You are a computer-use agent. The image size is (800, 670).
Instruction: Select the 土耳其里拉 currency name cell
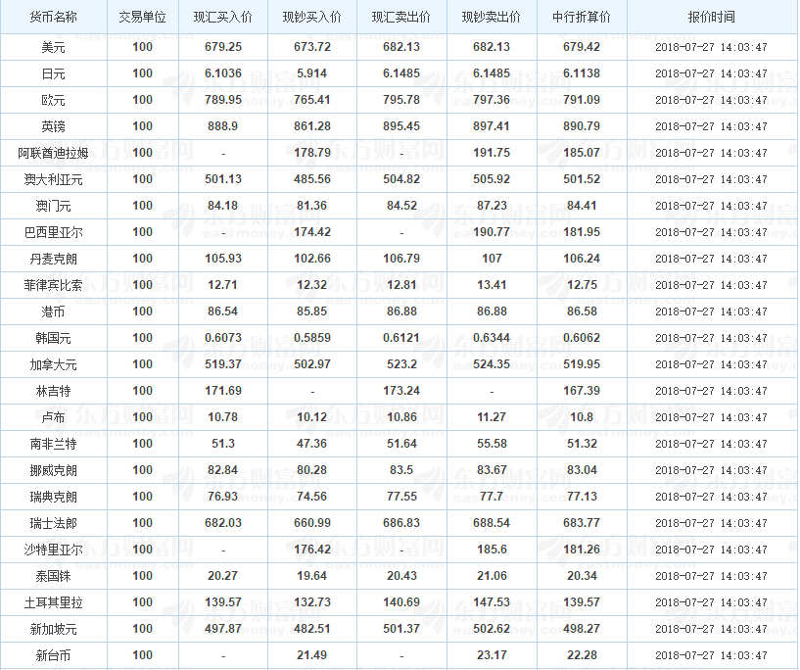pos(54,602)
